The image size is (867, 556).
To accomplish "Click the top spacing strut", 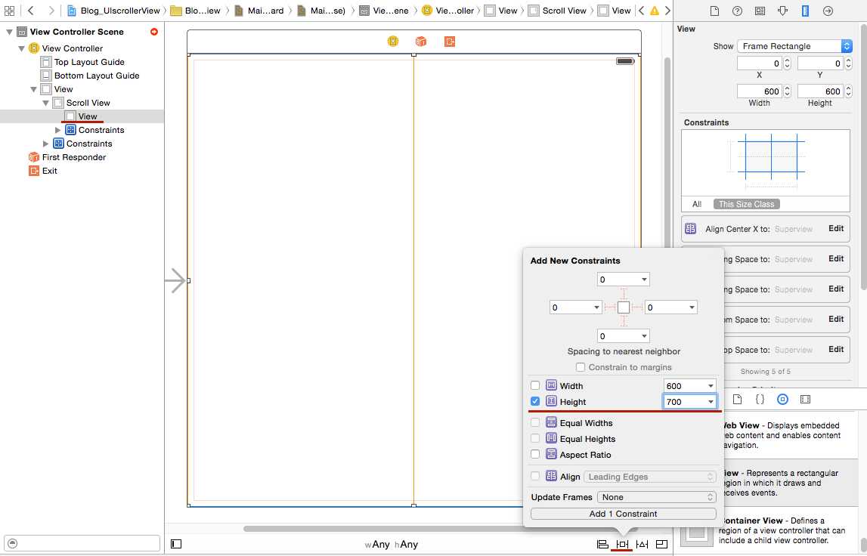I will point(623,293).
